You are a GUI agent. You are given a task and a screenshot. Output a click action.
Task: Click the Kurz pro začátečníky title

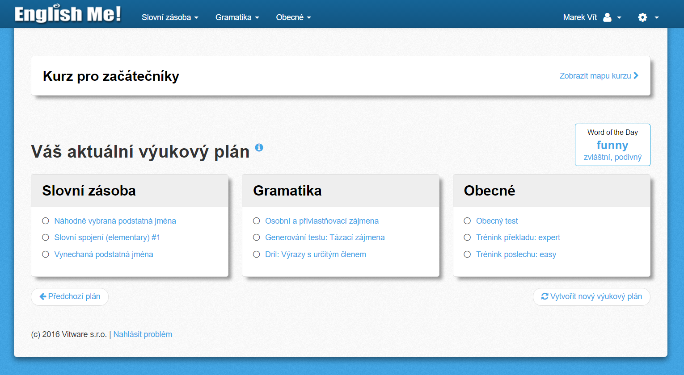[x=111, y=76]
